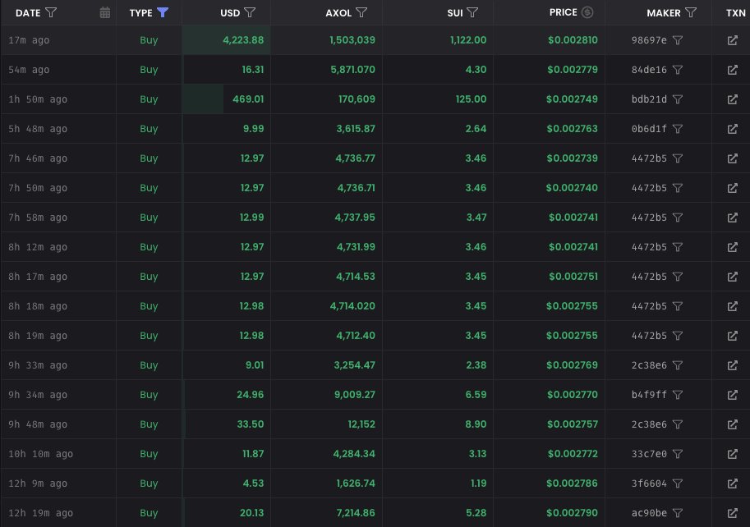Click the DATE column header
This screenshot has height=527, width=750.
click(28, 13)
